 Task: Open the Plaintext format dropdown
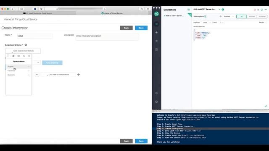tap(228, 16)
